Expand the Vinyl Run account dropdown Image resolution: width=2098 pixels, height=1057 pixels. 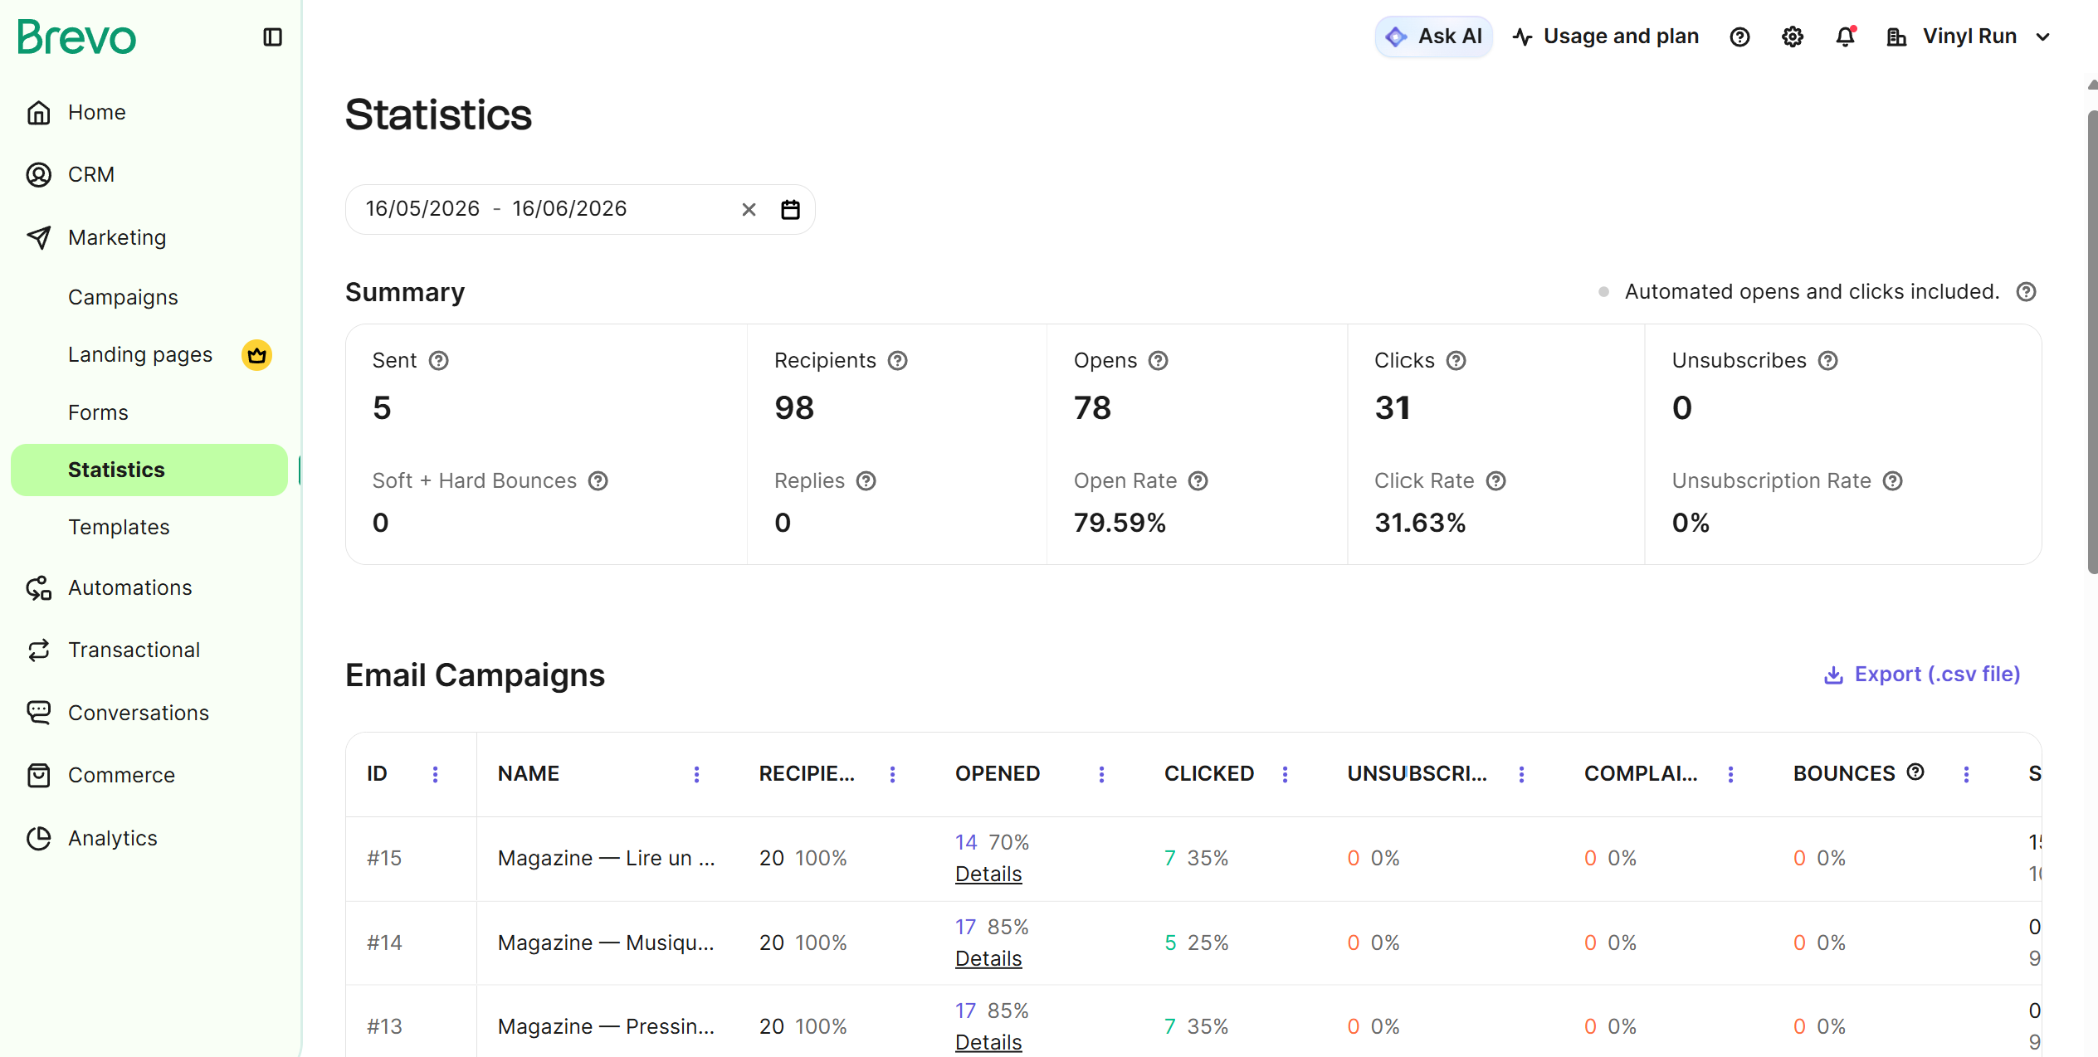click(x=2043, y=37)
